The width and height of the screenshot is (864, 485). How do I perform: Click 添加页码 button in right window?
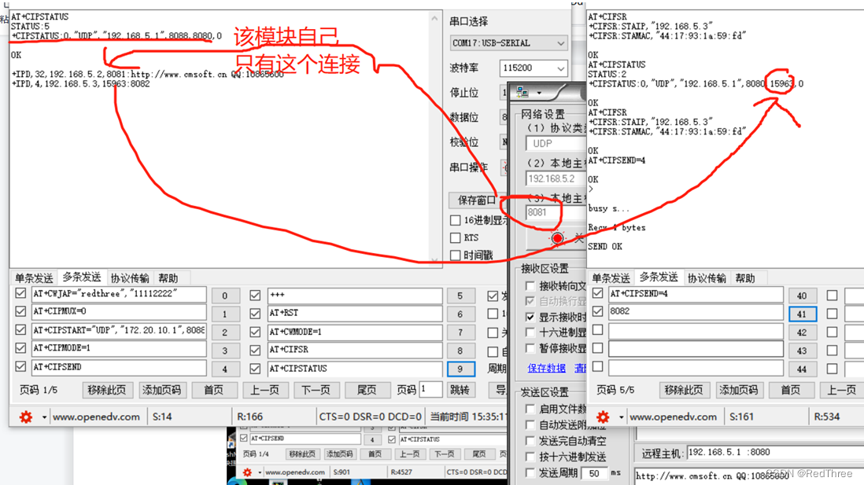point(738,391)
